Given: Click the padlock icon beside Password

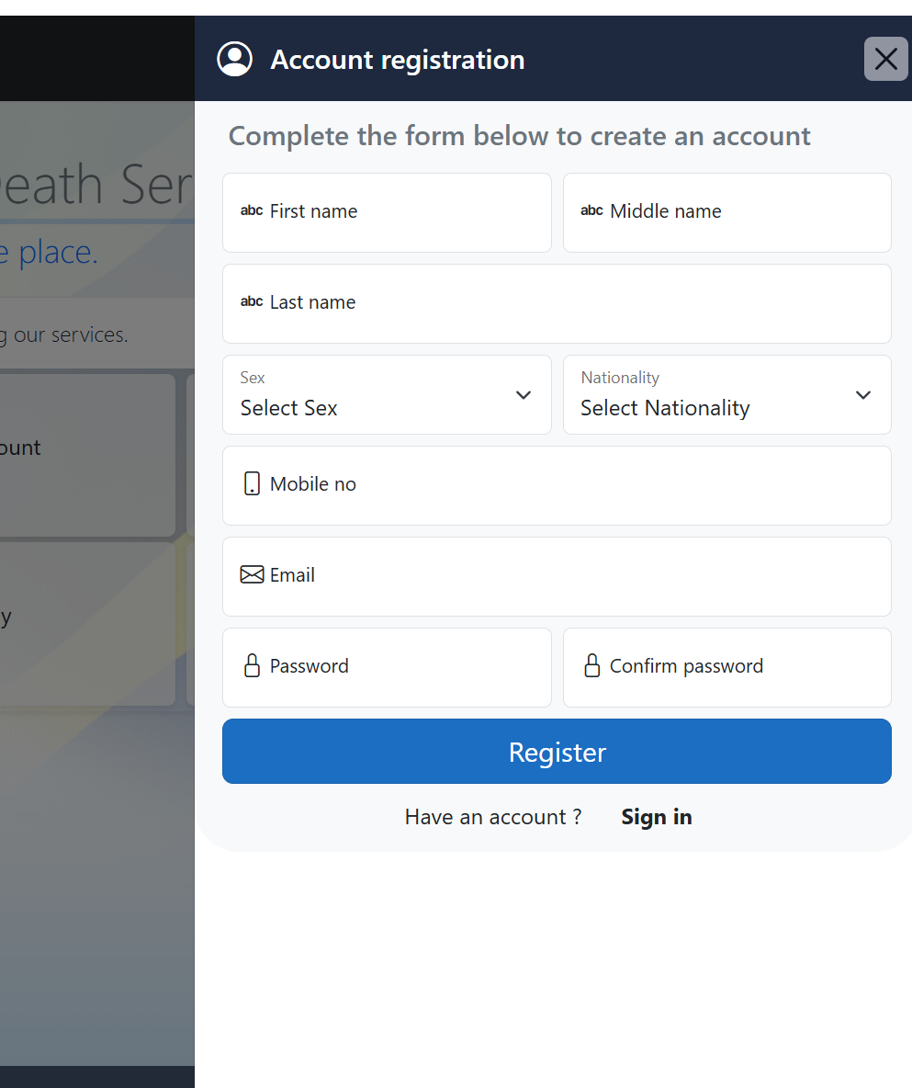Looking at the screenshot, I should click(252, 666).
